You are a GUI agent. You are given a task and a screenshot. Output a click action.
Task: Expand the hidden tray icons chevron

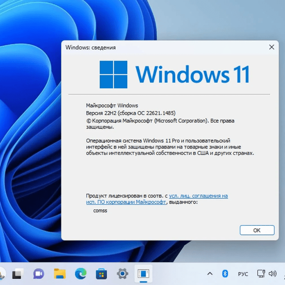coord(210,274)
